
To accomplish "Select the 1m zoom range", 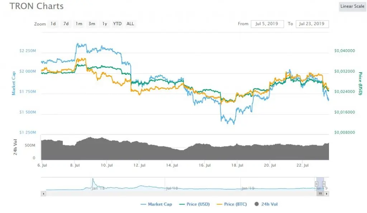I will (79, 24).
